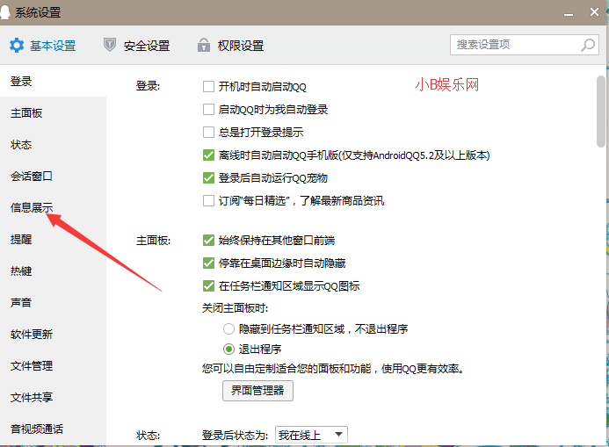Uncheck 停靠在桌面边缘时自动隐藏 checkbox
This screenshot has height=447, width=609.
click(208, 263)
